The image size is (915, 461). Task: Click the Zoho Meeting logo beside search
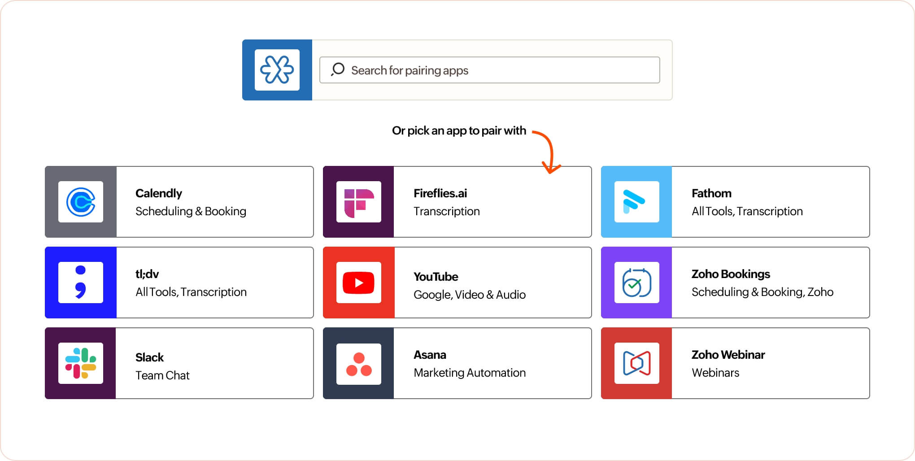click(277, 70)
